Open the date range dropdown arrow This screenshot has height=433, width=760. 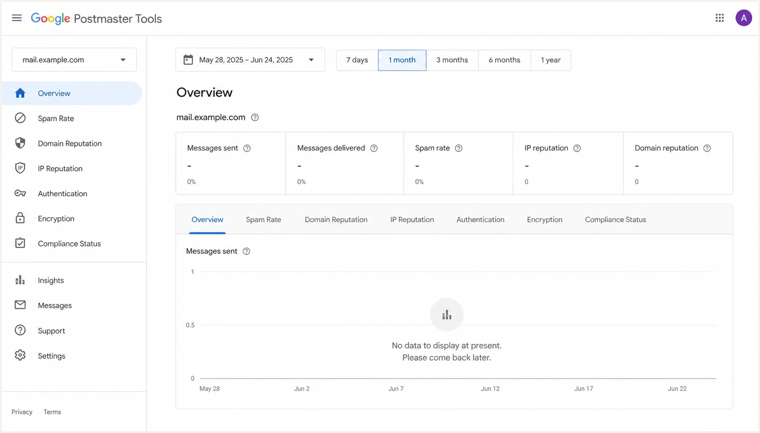311,60
